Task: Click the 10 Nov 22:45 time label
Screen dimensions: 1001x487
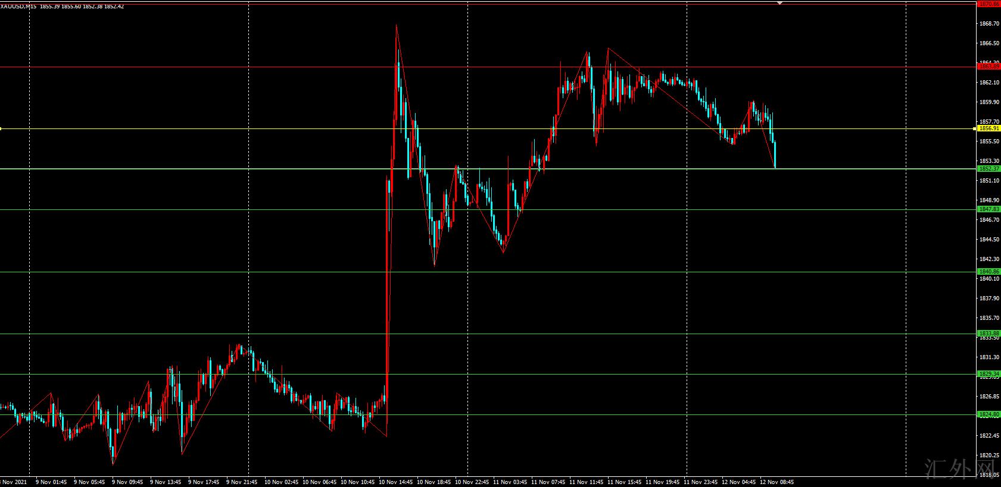Action: tap(472, 482)
